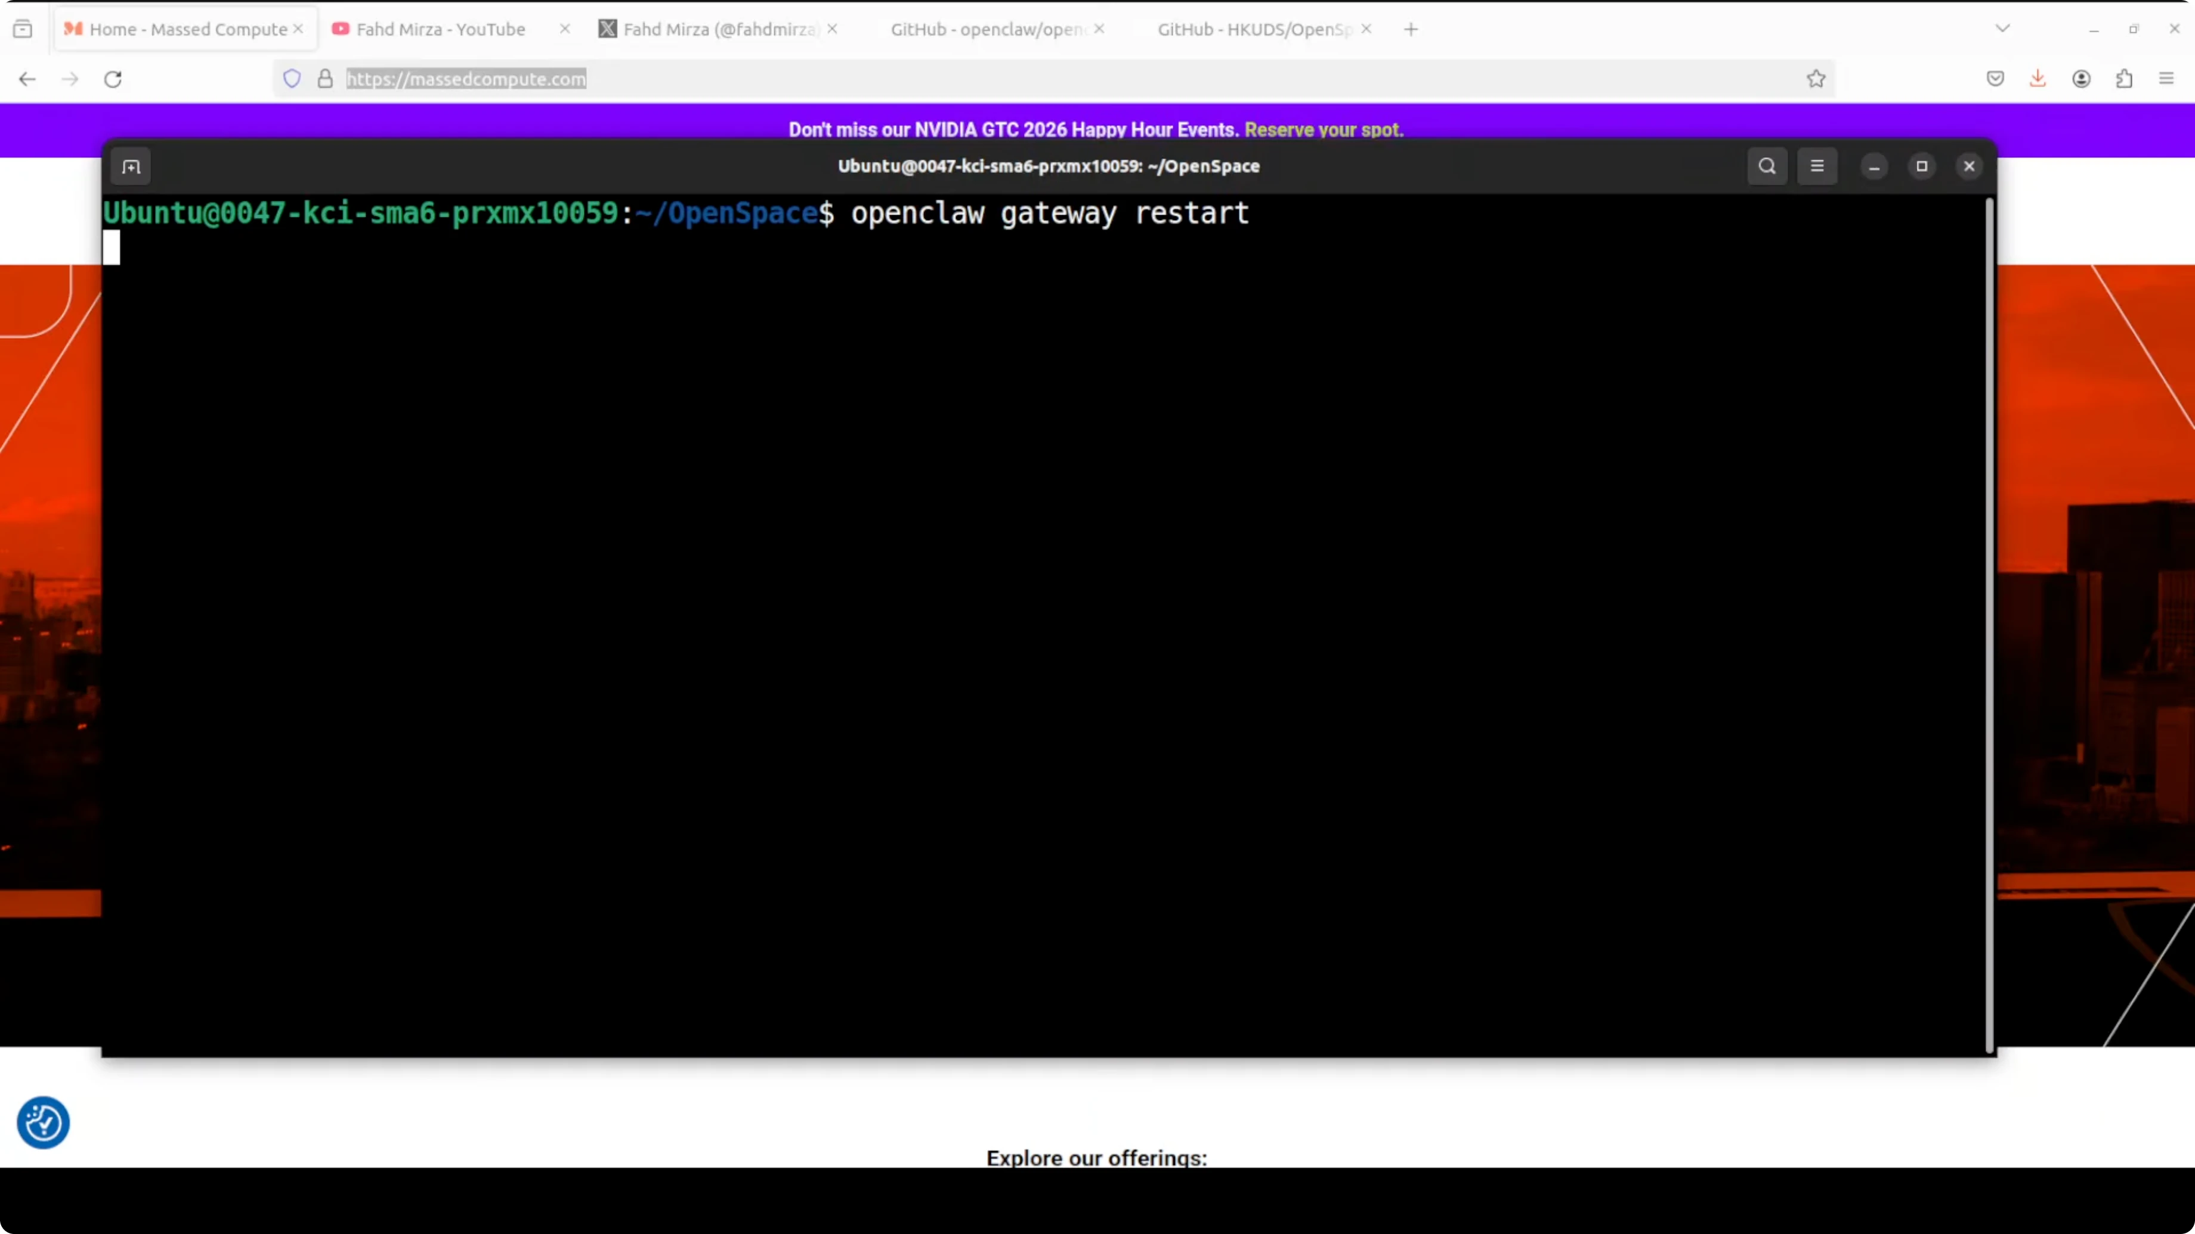Go back using the back arrow
This screenshot has width=2195, height=1234.
pos(27,79)
